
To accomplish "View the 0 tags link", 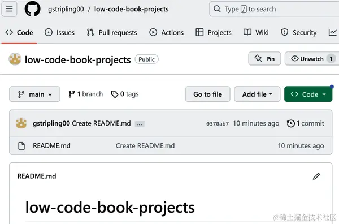I will [125, 94].
